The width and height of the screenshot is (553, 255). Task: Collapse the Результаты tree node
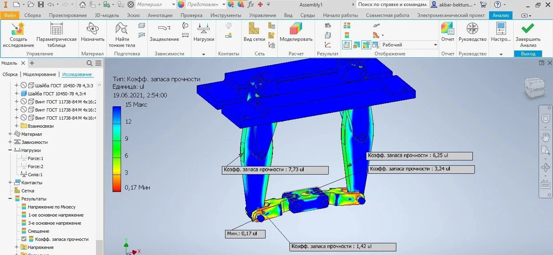tap(11, 199)
